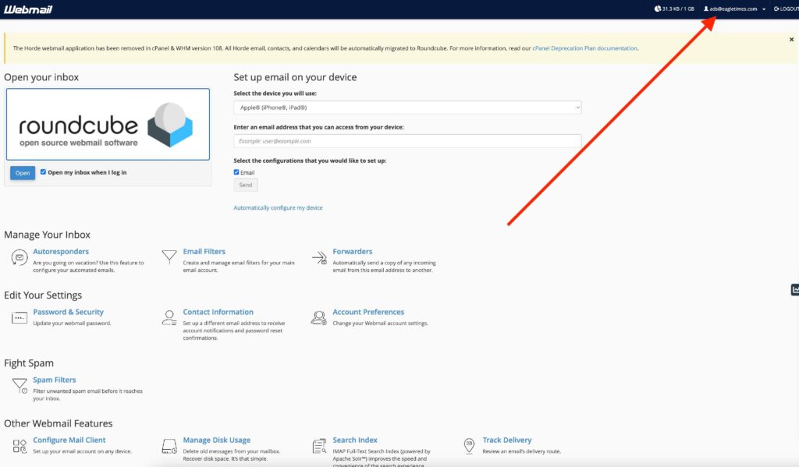This screenshot has height=467, width=799.
Task: Open 'Automatically configure my device' link
Action: pyautogui.click(x=278, y=208)
